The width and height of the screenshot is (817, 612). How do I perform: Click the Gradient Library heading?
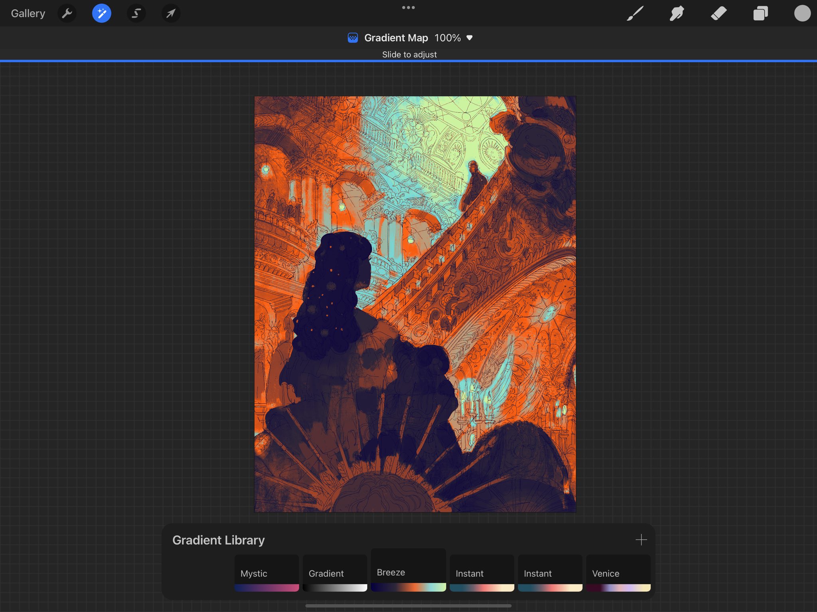click(x=218, y=540)
